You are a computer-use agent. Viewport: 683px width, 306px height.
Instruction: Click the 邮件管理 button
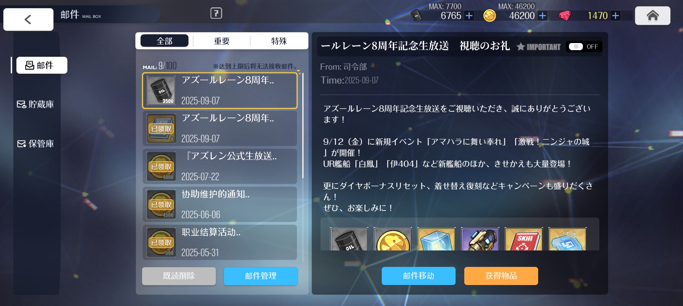[x=260, y=276]
